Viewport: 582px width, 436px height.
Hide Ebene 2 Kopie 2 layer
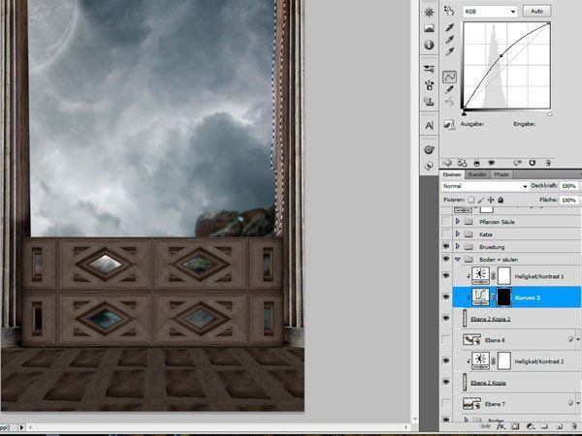pos(446,318)
